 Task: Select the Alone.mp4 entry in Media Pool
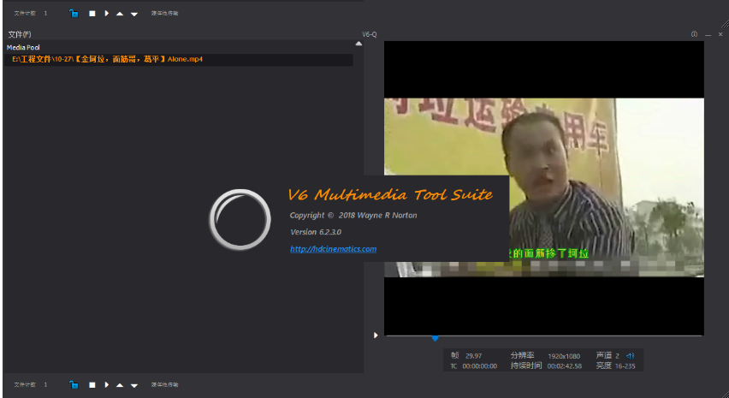[x=179, y=60]
